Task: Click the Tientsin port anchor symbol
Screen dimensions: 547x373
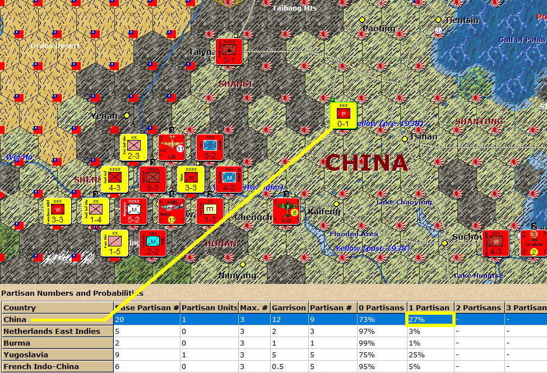Action: pos(438,30)
